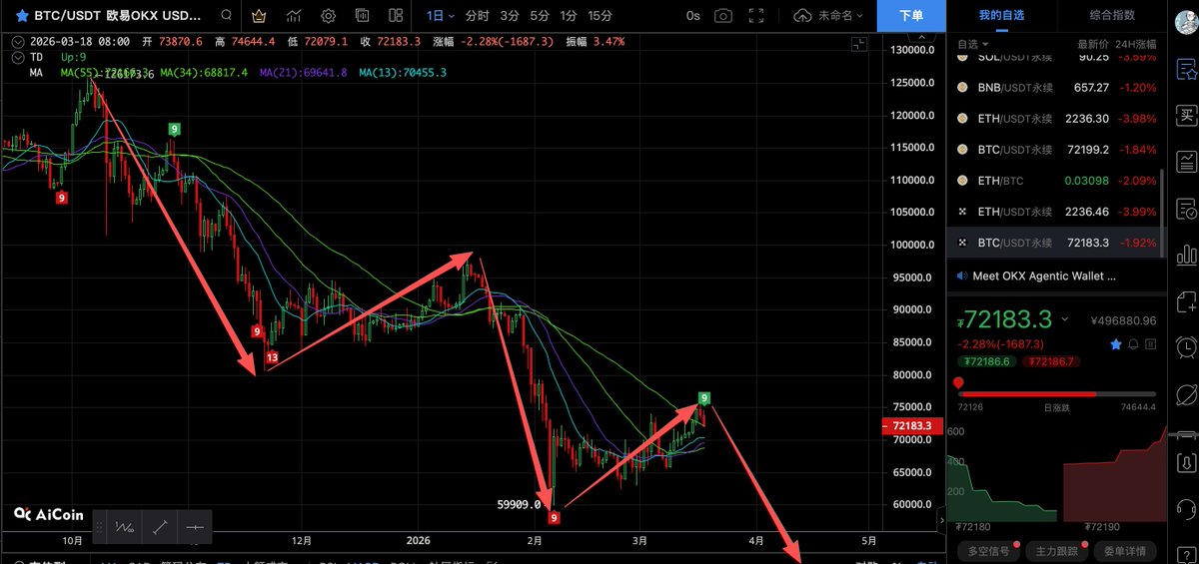This screenshot has height=564, width=1199.
Task: Open the watchlist star panel icon in right sidebar
Action: 1186,70
